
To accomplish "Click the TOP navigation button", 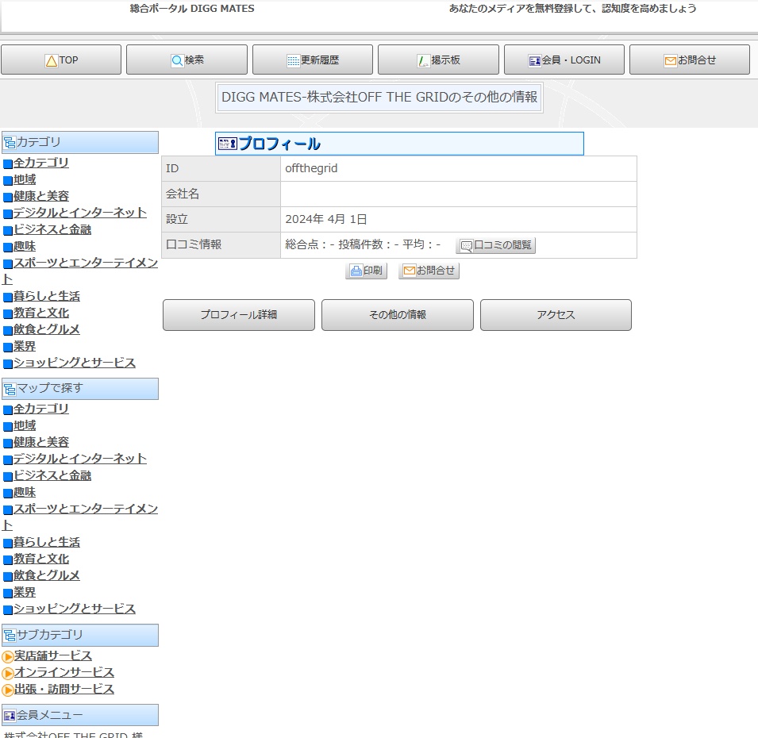I will point(61,60).
